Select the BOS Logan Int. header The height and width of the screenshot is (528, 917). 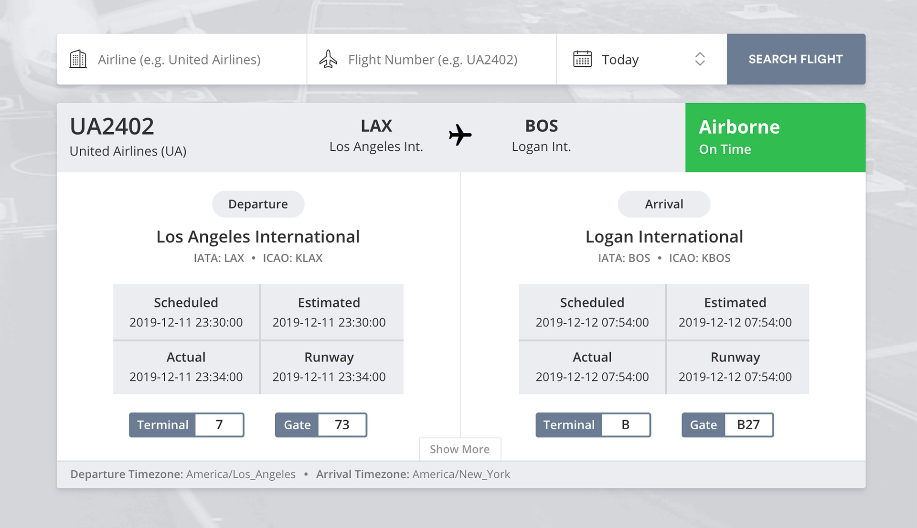pos(542,135)
